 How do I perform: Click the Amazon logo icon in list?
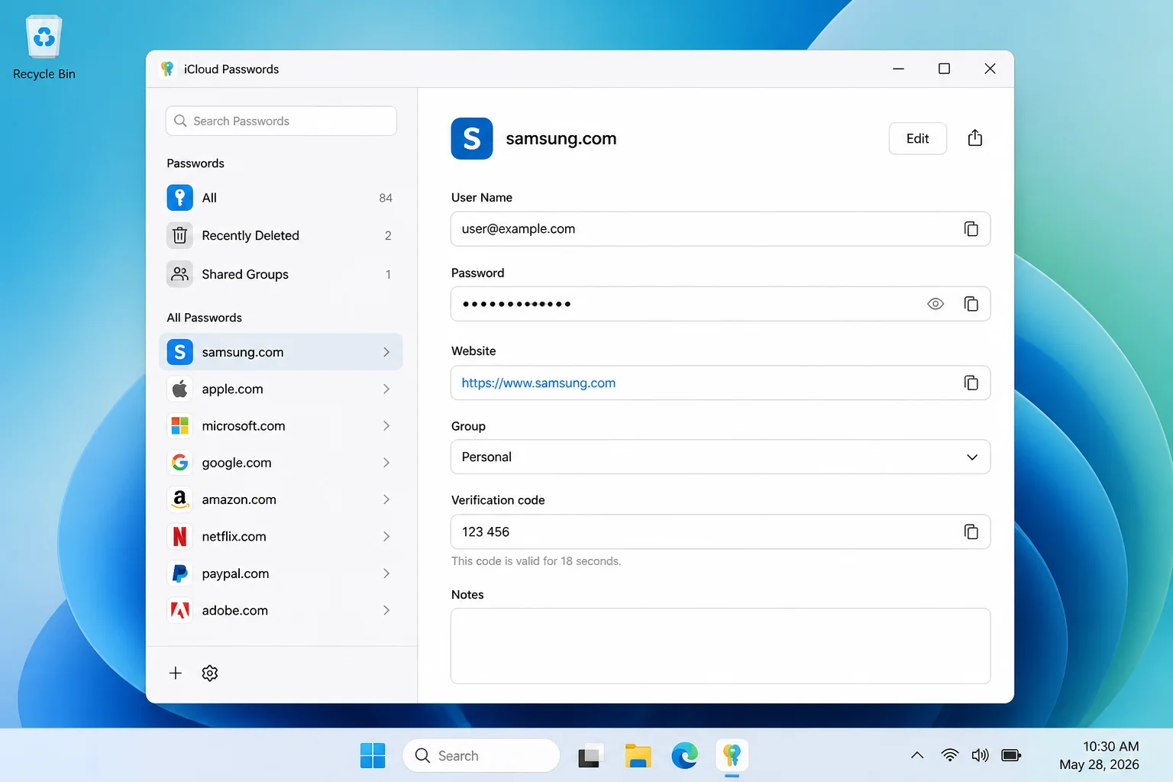coord(179,499)
